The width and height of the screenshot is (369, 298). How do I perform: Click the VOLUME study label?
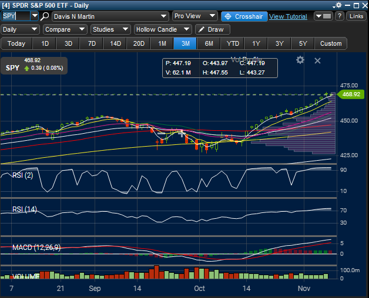26,276
